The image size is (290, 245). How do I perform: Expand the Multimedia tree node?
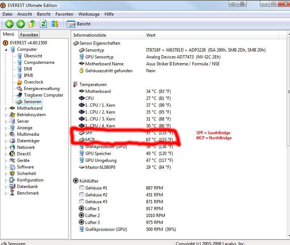tap(6, 135)
